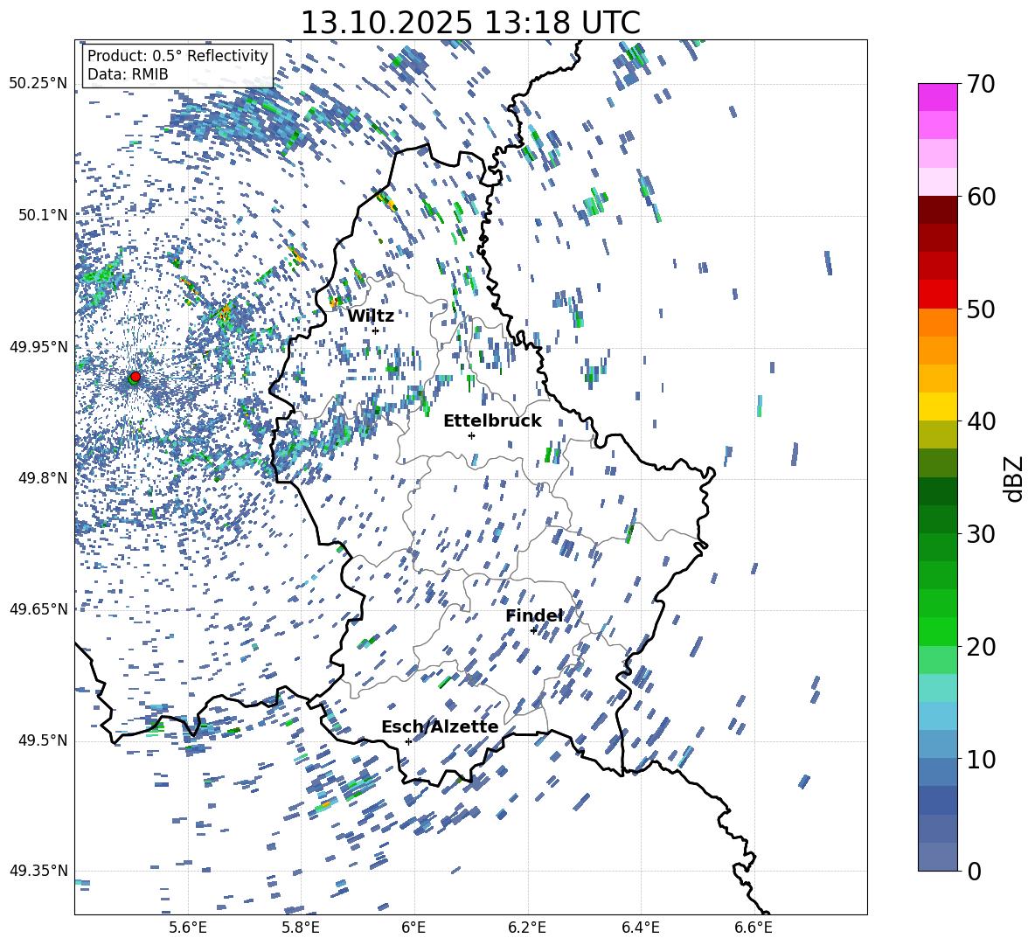
Task: Click the 6.4°E longitude label
Action: pos(641,928)
